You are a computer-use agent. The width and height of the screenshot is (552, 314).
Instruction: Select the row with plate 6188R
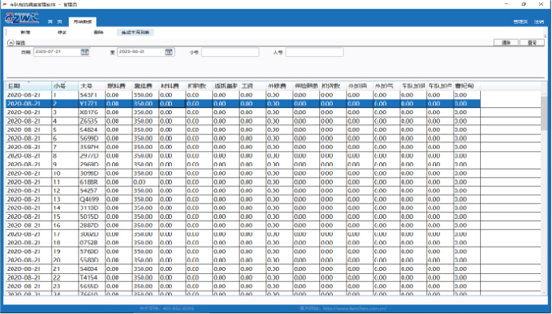coord(243,182)
